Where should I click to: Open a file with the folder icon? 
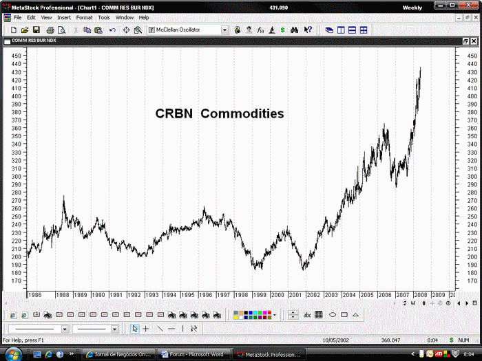coord(25,30)
